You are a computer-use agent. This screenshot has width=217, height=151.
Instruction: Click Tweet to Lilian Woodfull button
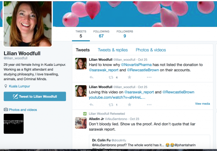pyautogui.click(x=35, y=97)
